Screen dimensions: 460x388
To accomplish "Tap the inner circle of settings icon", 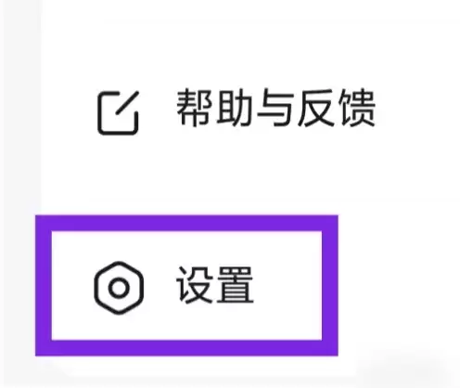I will tap(119, 288).
